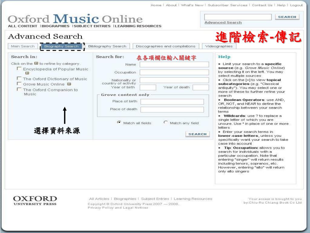Click the Place of death field
The height and width of the screenshot is (233, 310).
coord(172,110)
